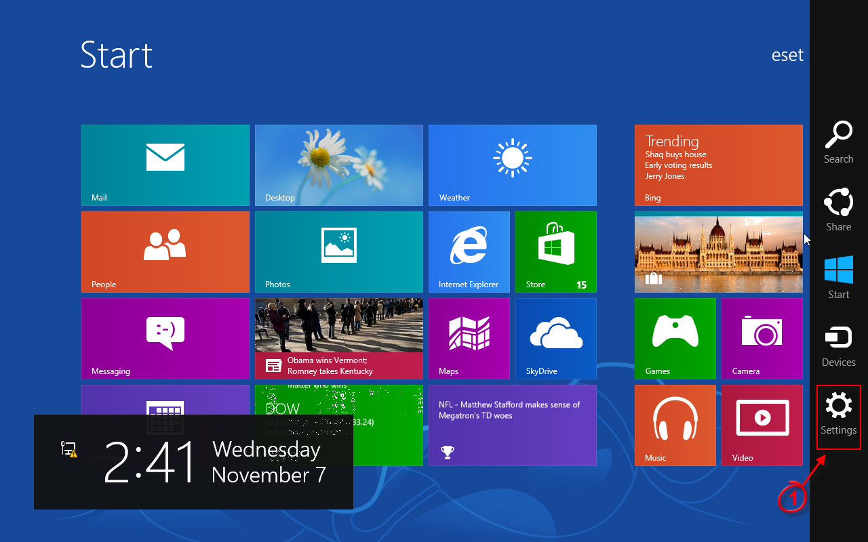Launch the Photos tile
Image resolution: width=868 pixels, height=542 pixels.
pyautogui.click(x=339, y=252)
